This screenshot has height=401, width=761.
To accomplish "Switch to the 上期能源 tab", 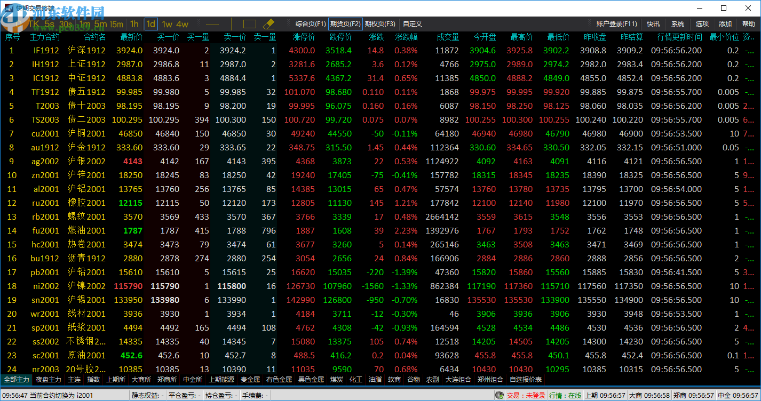I will pos(221,380).
